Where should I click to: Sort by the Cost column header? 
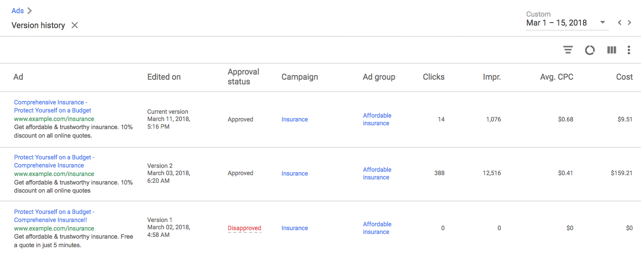624,77
